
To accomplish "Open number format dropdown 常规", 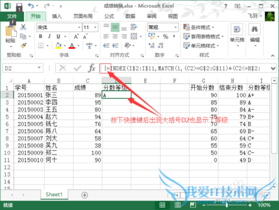I will pyautogui.click(x=175, y=27).
